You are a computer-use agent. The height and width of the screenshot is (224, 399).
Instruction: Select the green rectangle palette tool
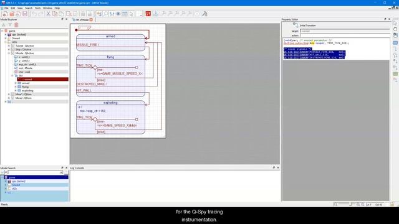tap(395, 74)
